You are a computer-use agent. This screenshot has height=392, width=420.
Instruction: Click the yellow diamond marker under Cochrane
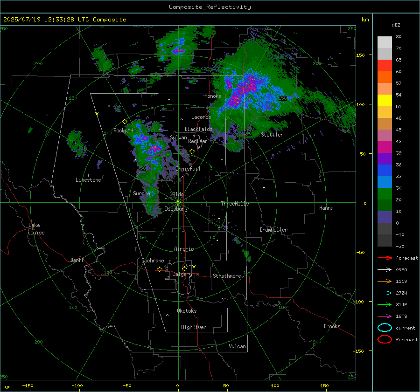point(160,269)
